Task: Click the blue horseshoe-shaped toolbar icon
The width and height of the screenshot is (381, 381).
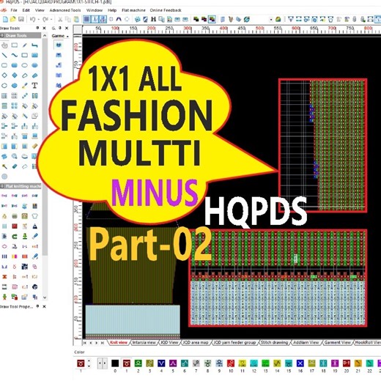Action: [x=119, y=19]
